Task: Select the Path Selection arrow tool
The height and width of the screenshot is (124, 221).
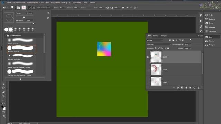Action: [3, 84]
